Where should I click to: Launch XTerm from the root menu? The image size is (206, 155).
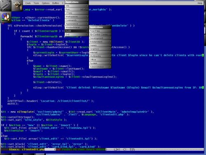click(x=77, y=13)
